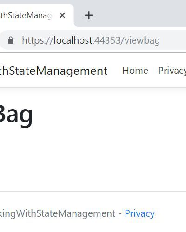186x232 pixels.
Task: Open the Home navigation link
Action: 135,71
